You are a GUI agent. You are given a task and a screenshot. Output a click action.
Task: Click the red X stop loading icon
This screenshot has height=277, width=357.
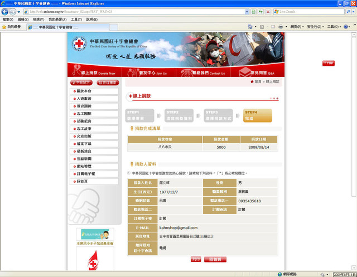tap(268, 12)
